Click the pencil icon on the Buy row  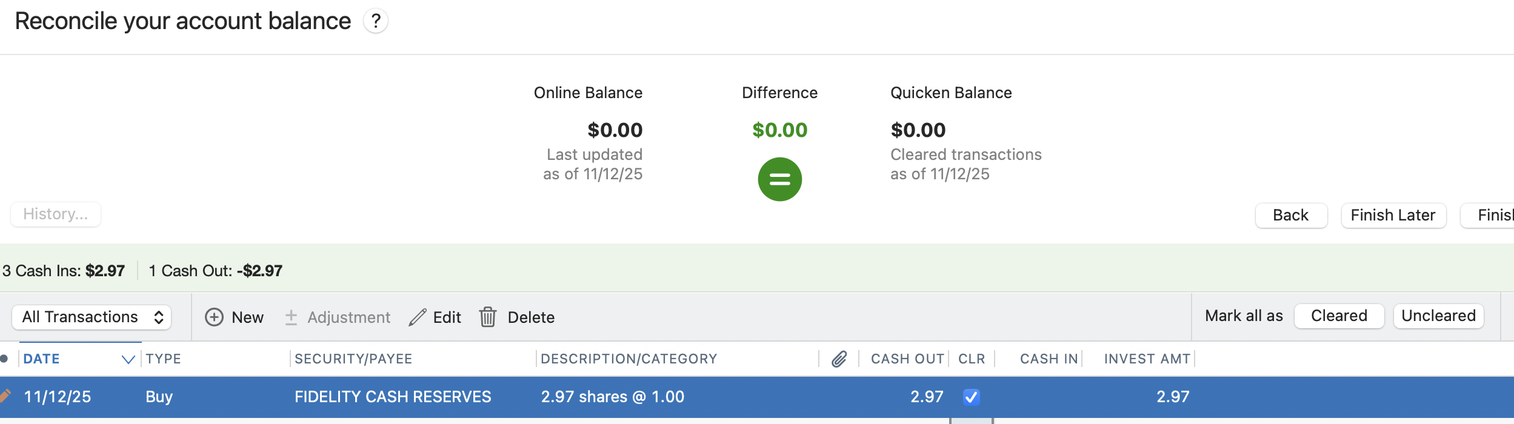(x=5, y=396)
